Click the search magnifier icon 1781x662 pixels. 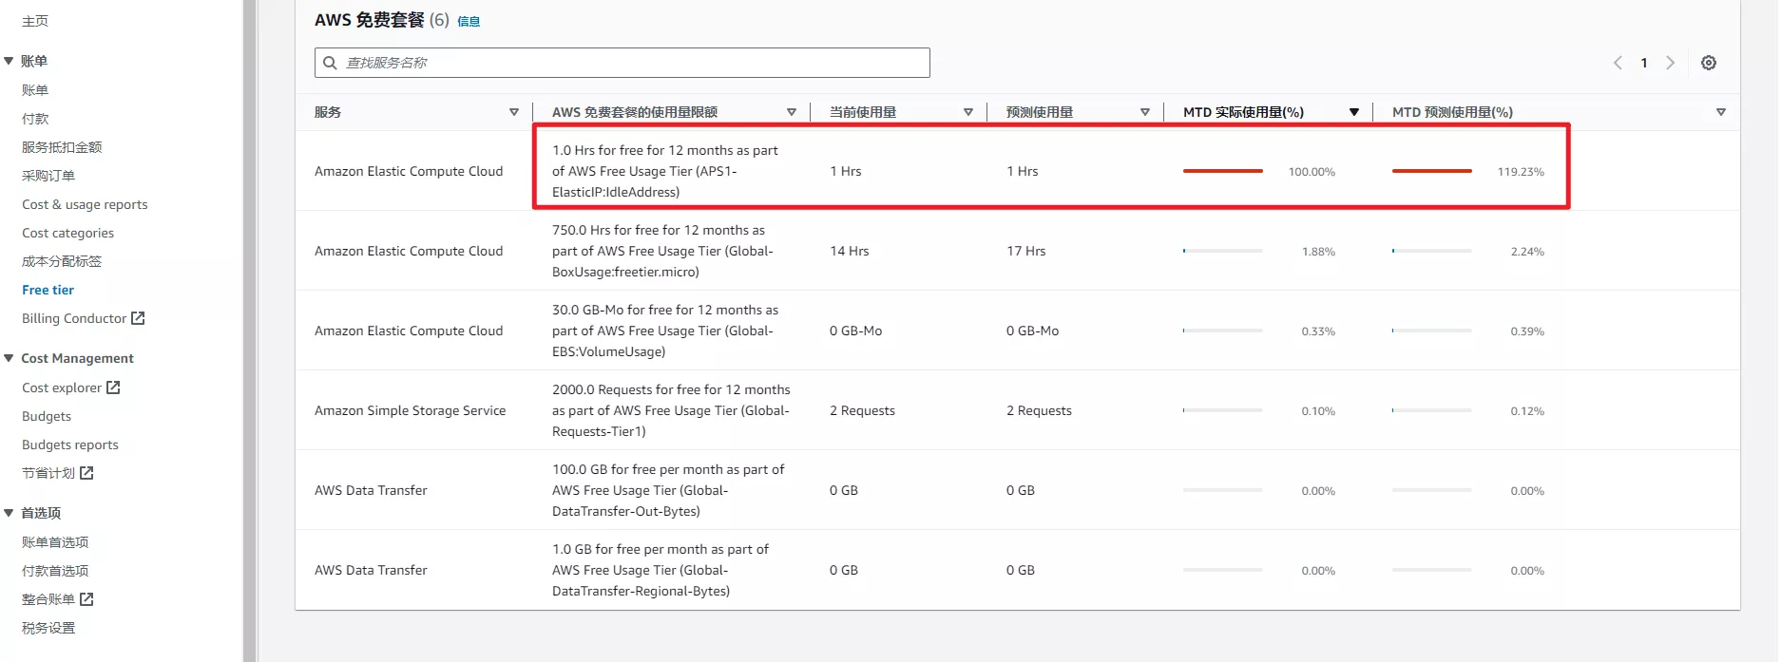click(330, 63)
